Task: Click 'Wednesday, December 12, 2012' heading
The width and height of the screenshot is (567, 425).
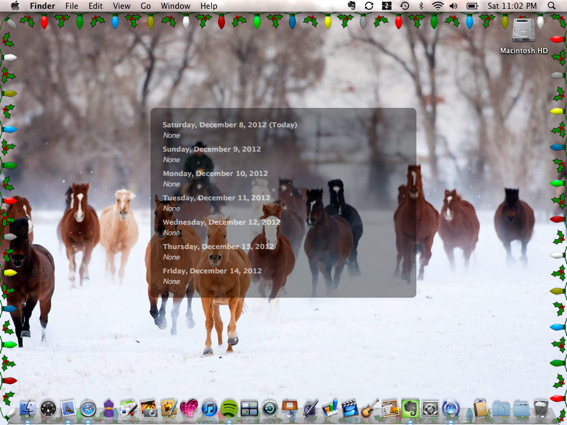Action: [x=221, y=222]
